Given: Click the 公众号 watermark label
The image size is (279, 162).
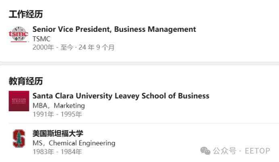Looking at the screenshot, I should point(225,151).
